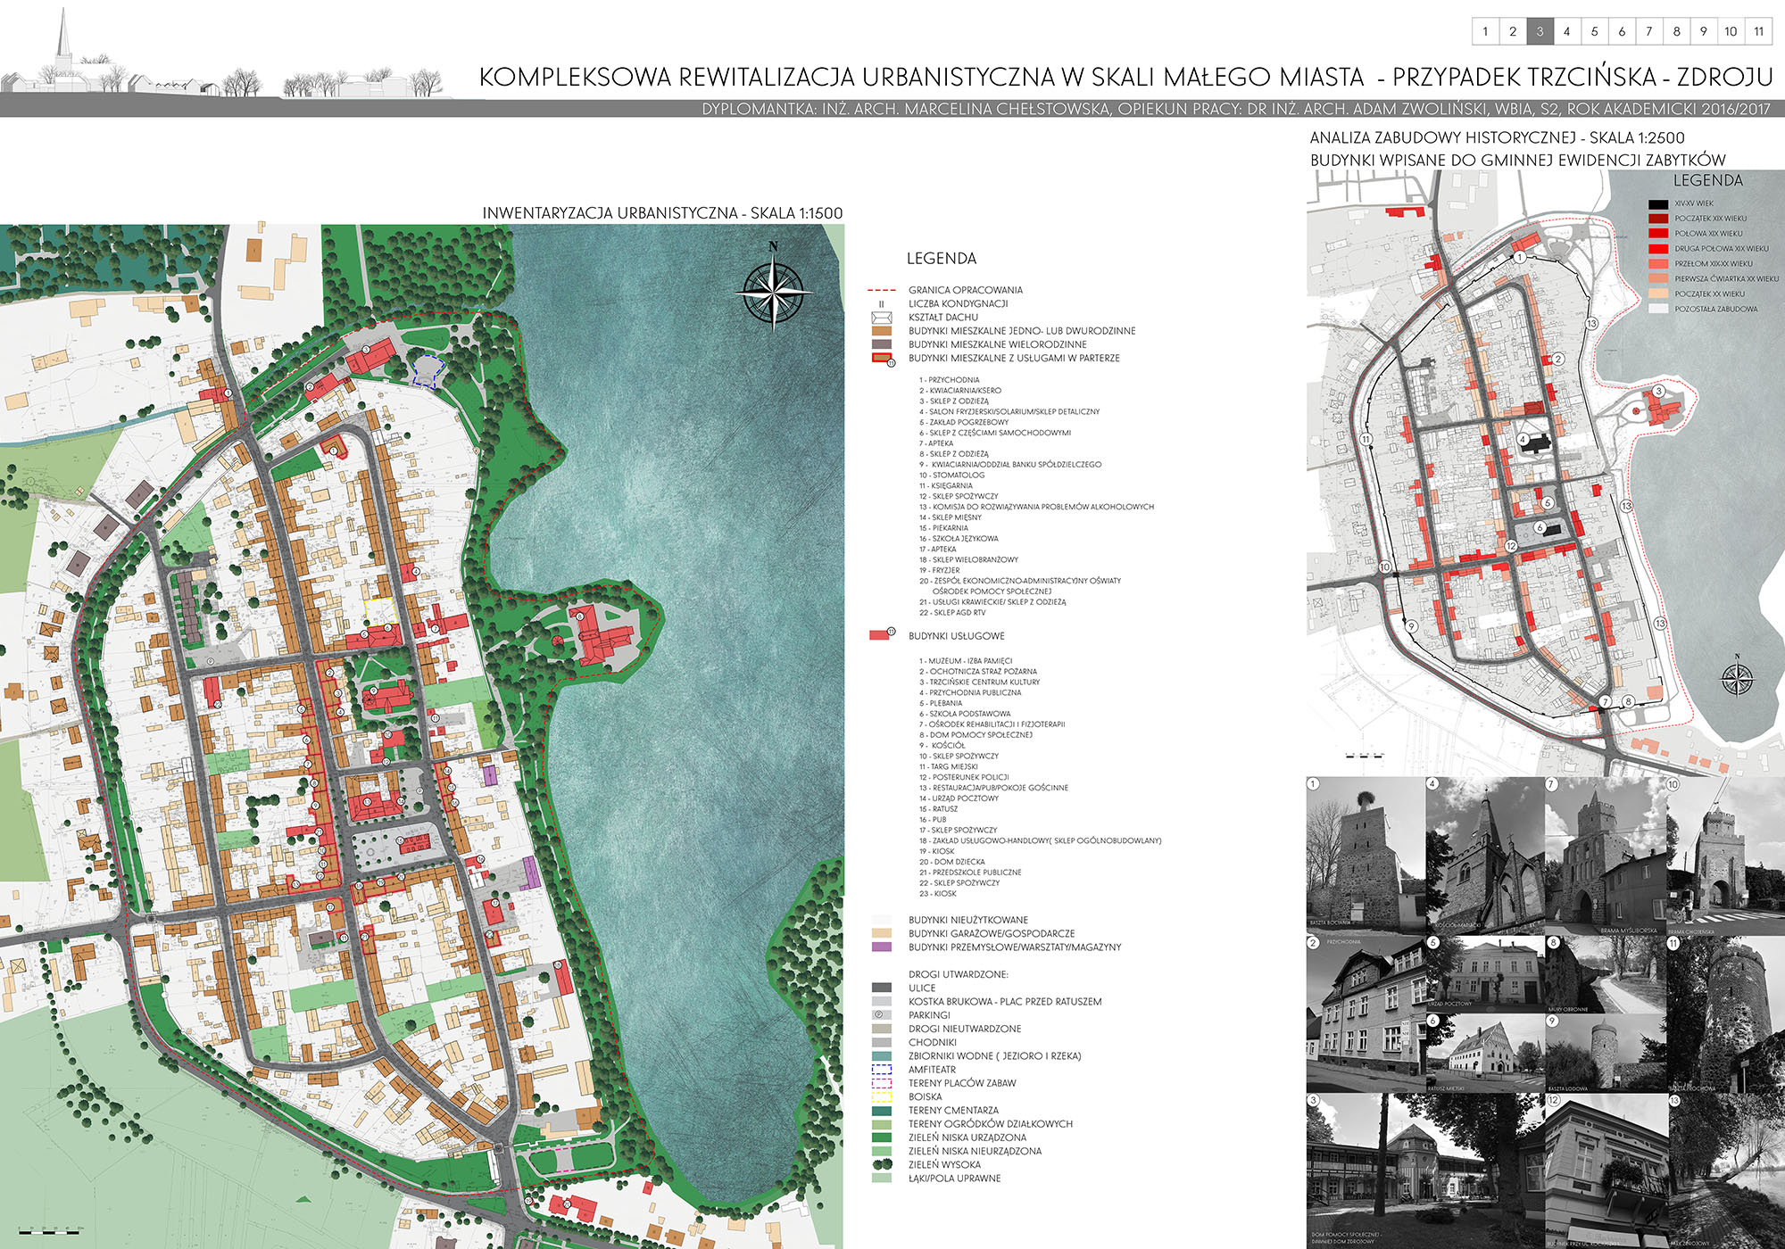Image resolution: width=1785 pixels, height=1249 pixels.
Task: Click the 'GRANICA OPRACOWANIA' legend entry
Action: [x=966, y=290]
